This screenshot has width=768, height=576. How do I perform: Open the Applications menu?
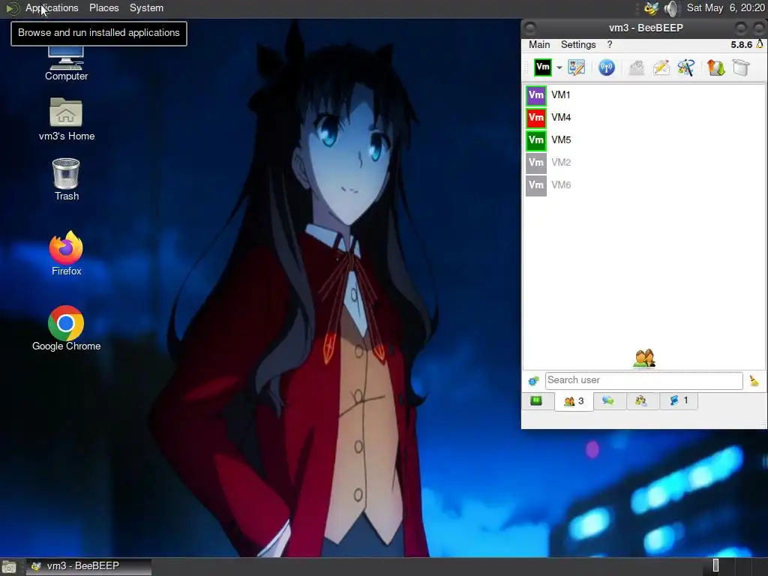coord(52,7)
